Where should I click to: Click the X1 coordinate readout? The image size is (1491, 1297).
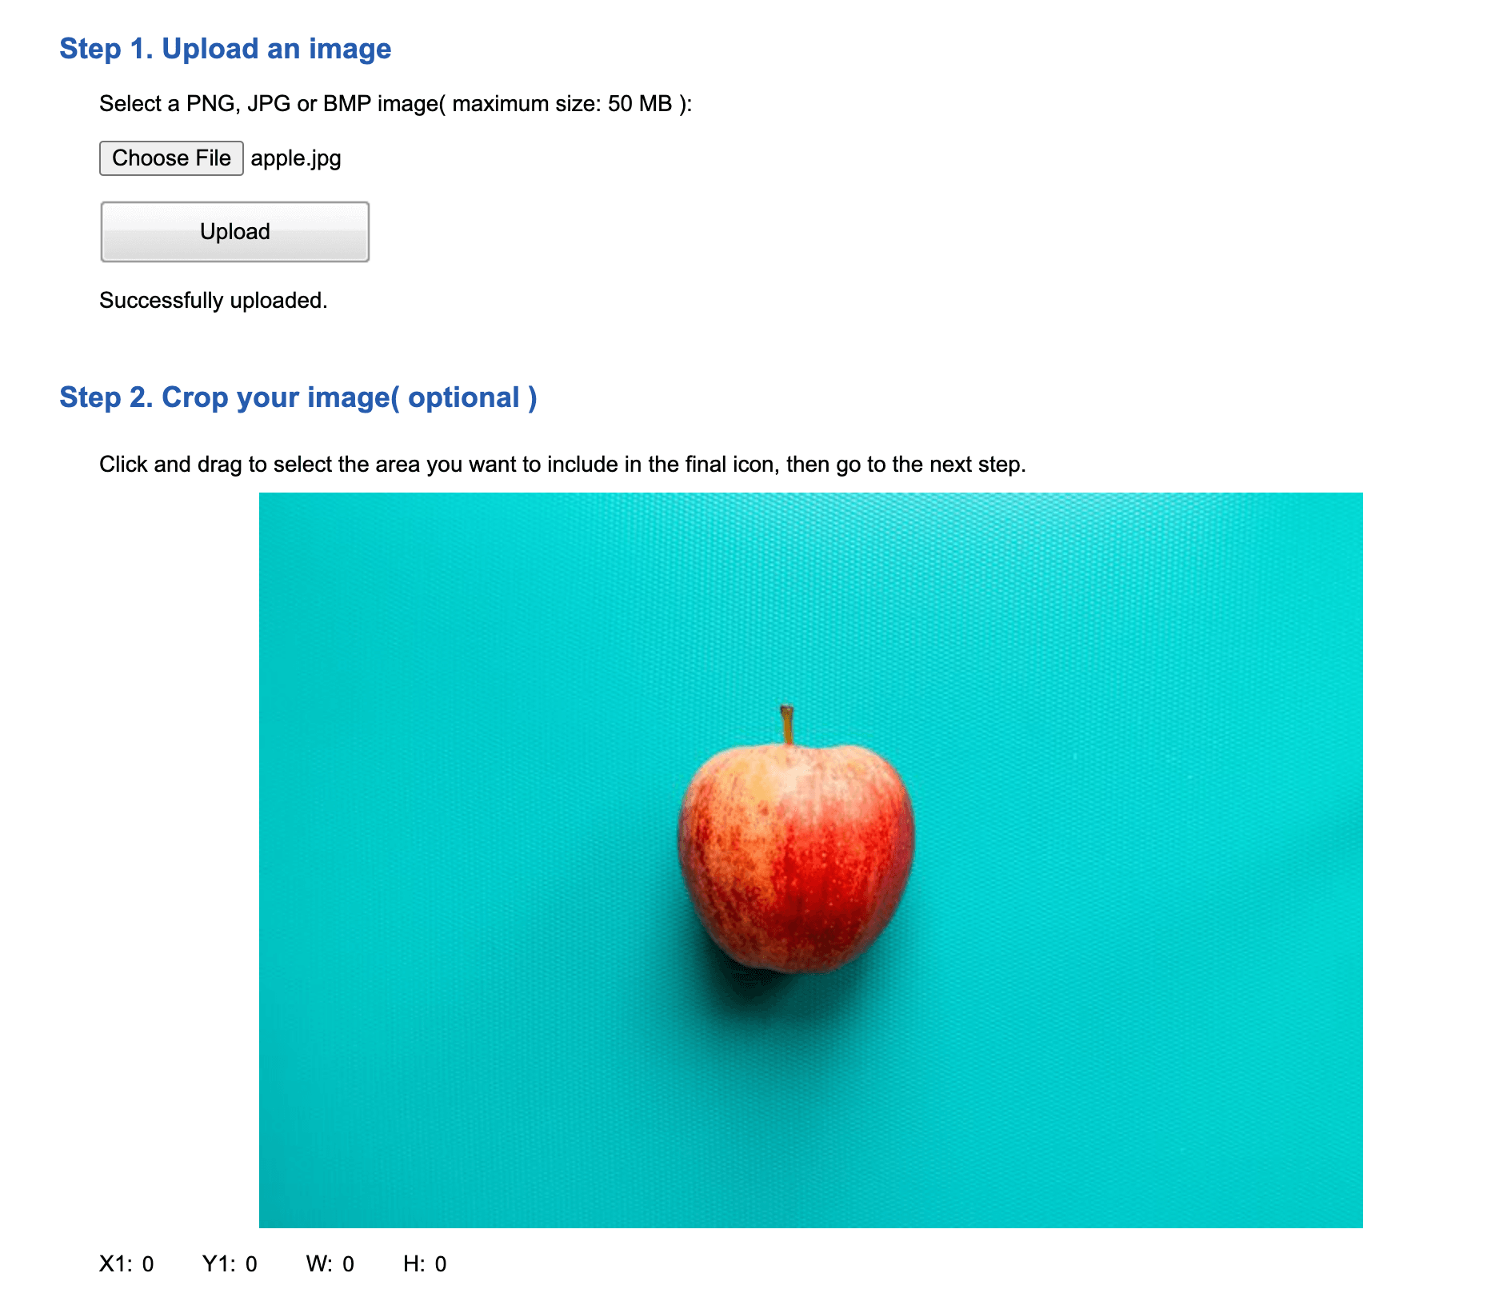[126, 1264]
